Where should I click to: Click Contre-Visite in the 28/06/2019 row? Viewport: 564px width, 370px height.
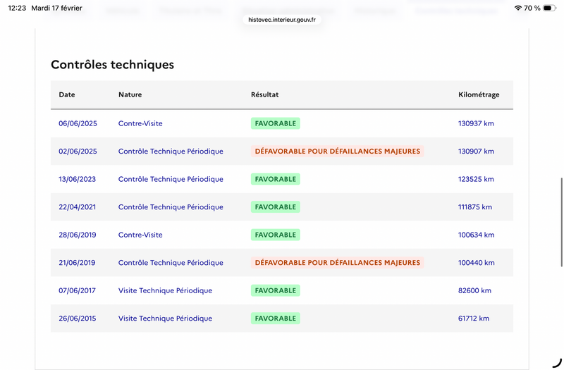(140, 235)
